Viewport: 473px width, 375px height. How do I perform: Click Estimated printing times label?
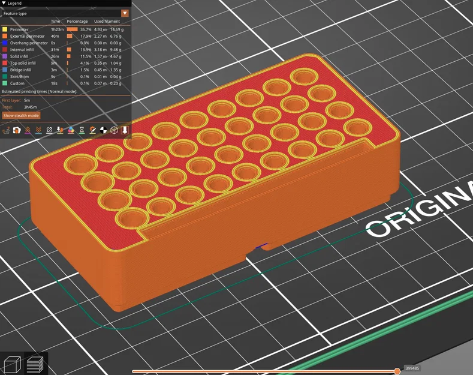click(40, 91)
